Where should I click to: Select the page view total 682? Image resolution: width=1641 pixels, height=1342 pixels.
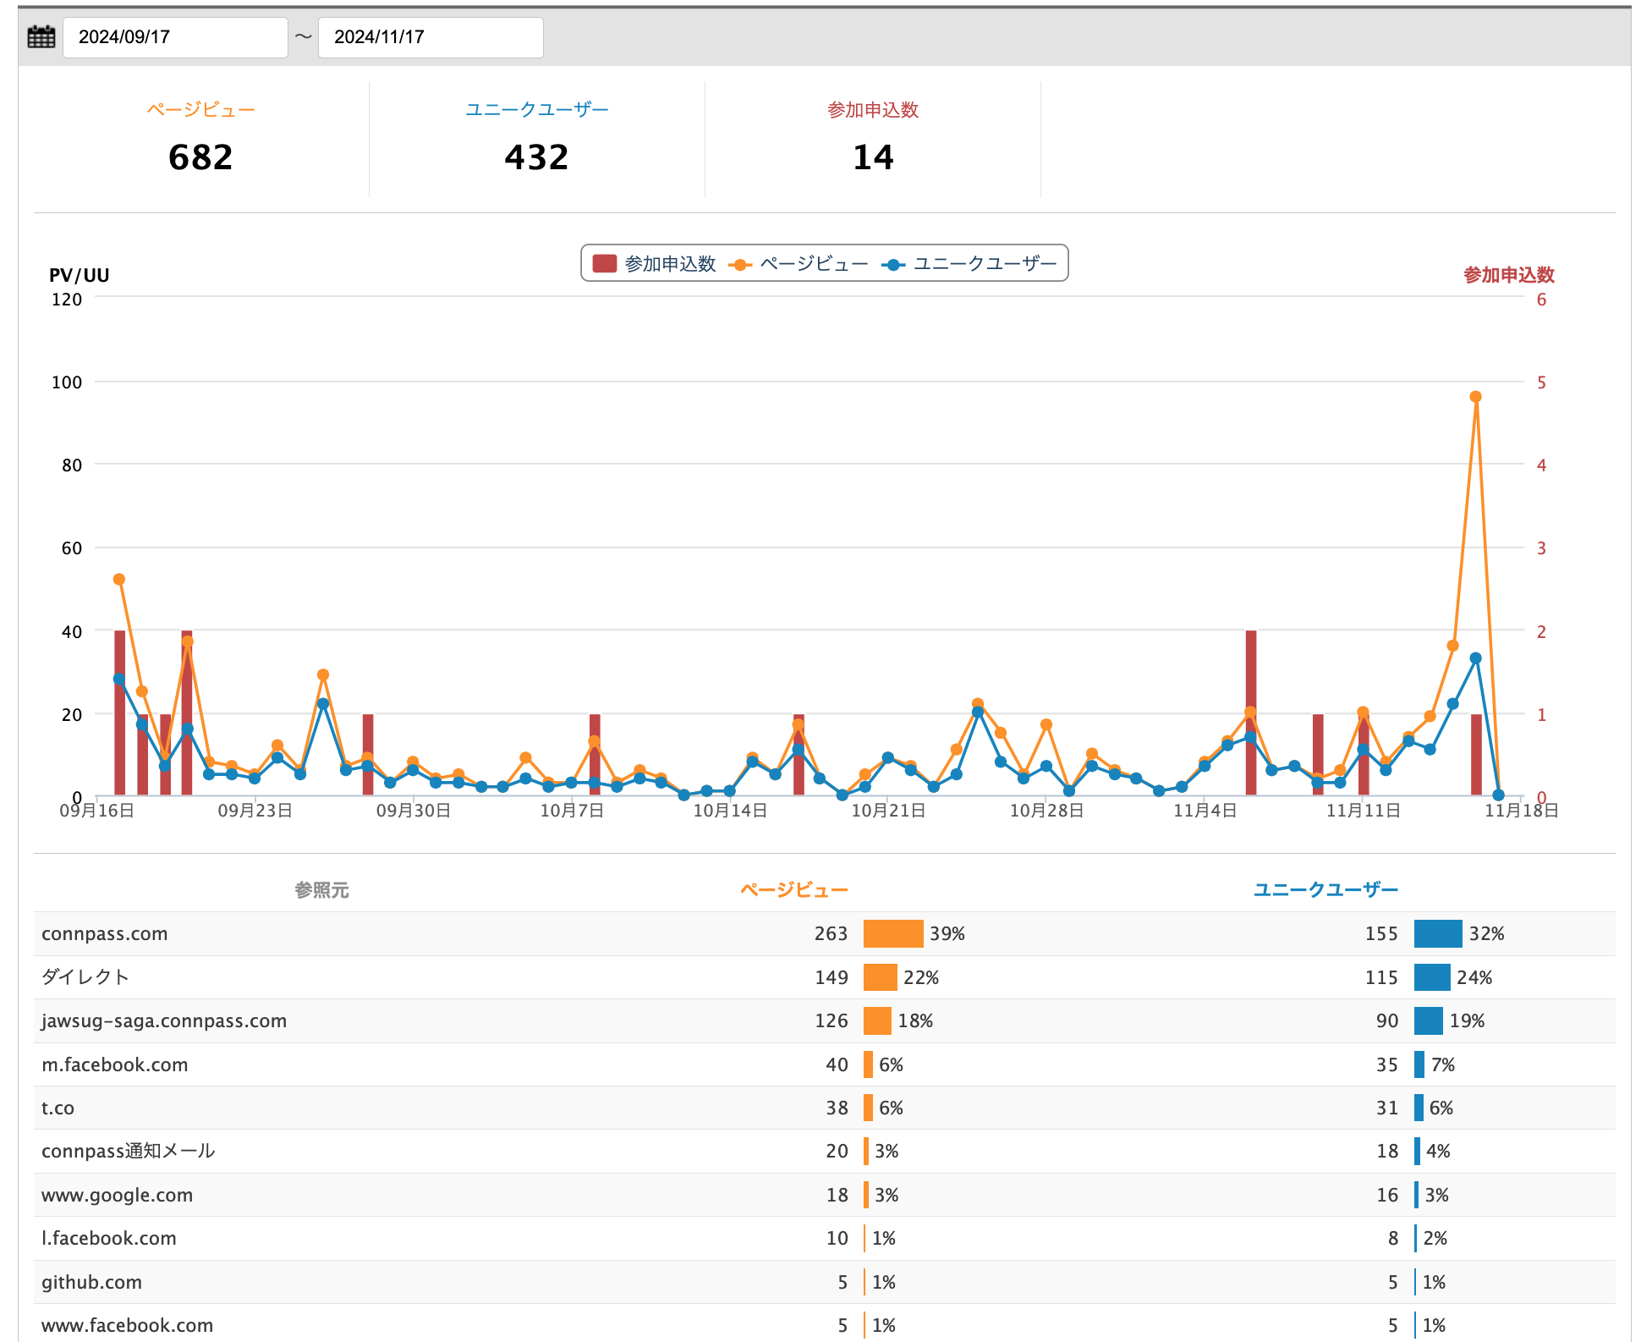[x=200, y=157]
